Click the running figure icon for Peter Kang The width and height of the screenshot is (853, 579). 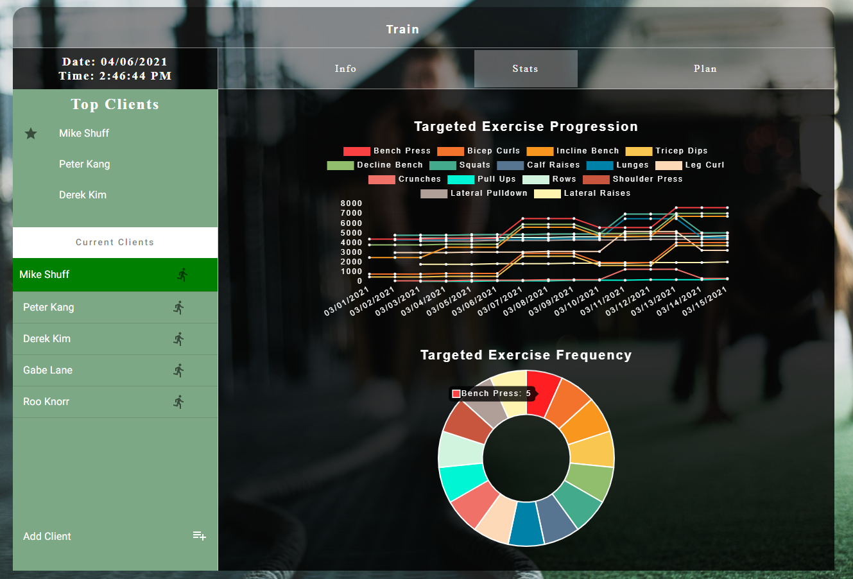(x=178, y=307)
